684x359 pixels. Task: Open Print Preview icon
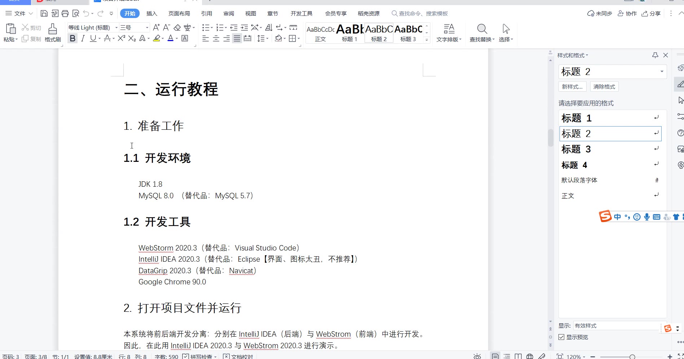[x=76, y=14]
